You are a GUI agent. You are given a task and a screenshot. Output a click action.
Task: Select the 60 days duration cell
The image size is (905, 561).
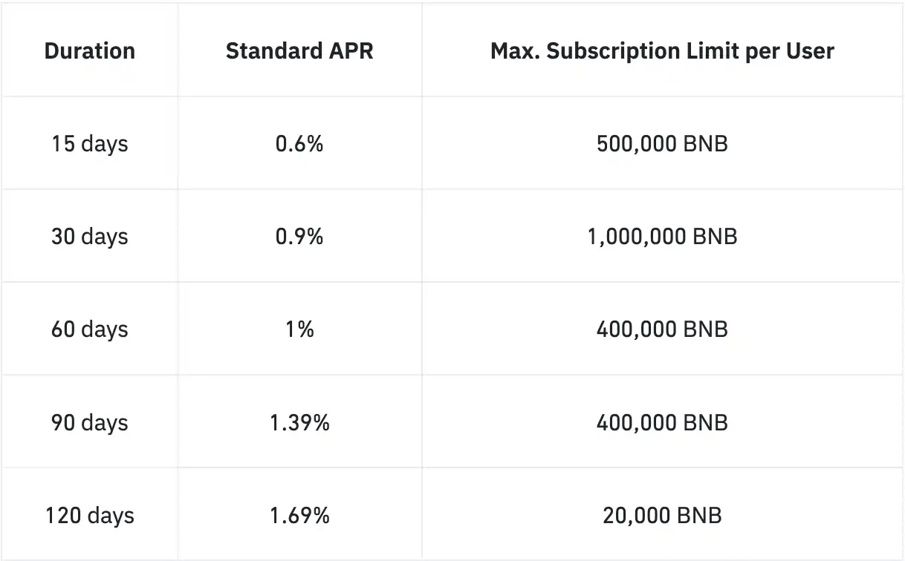90,329
